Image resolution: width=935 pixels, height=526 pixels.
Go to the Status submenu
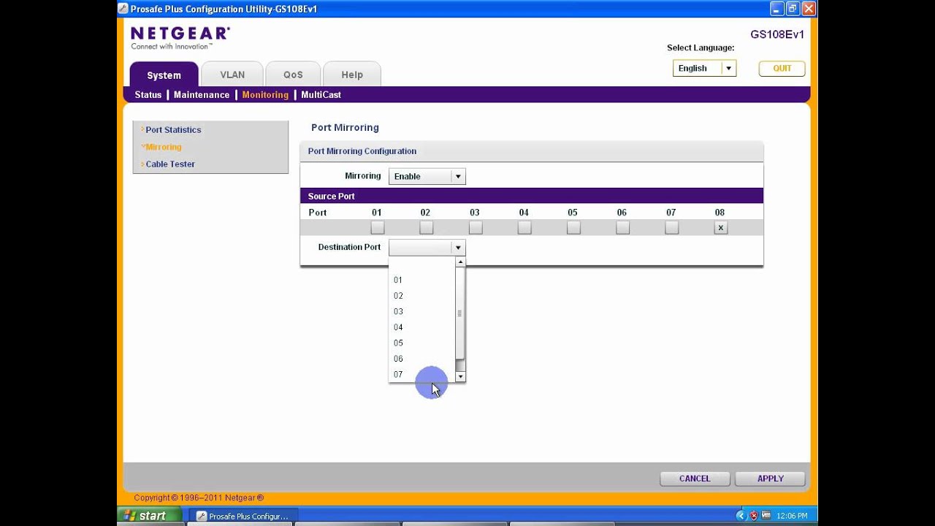[148, 95]
